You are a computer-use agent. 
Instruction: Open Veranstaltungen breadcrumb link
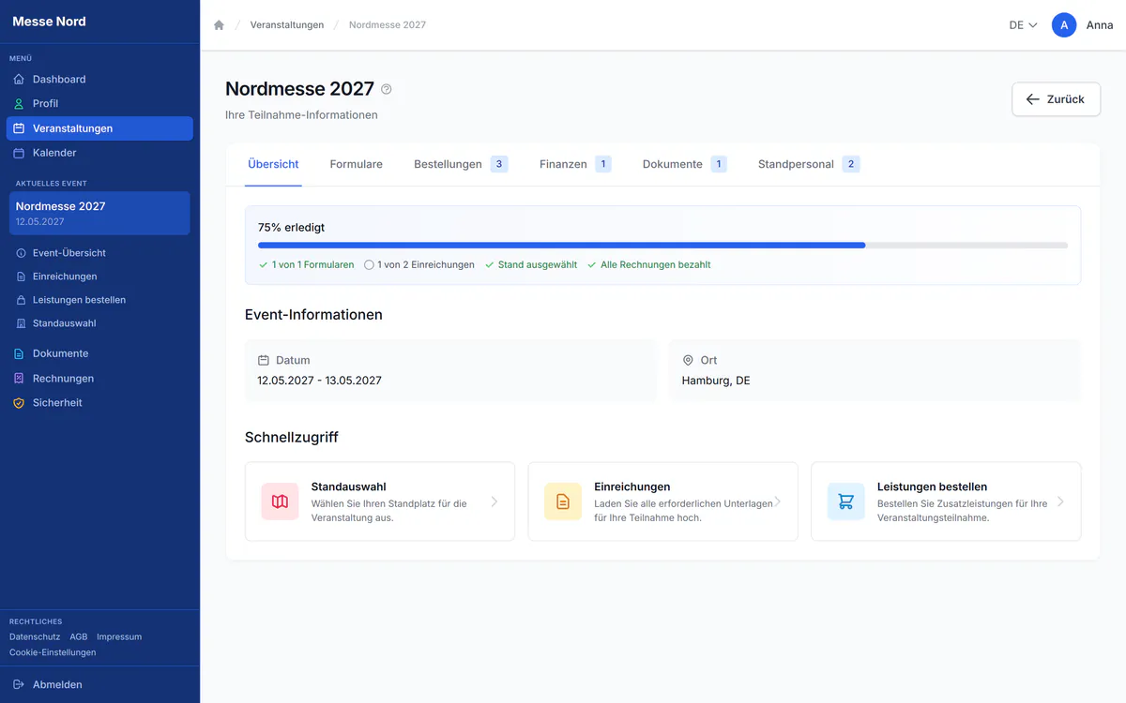287,25
